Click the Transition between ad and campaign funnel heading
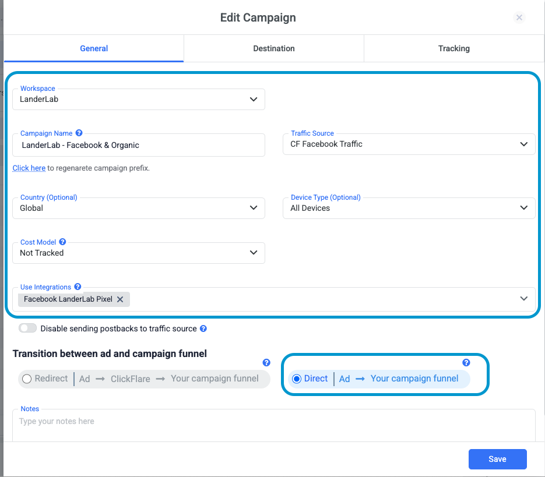 coord(110,354)
